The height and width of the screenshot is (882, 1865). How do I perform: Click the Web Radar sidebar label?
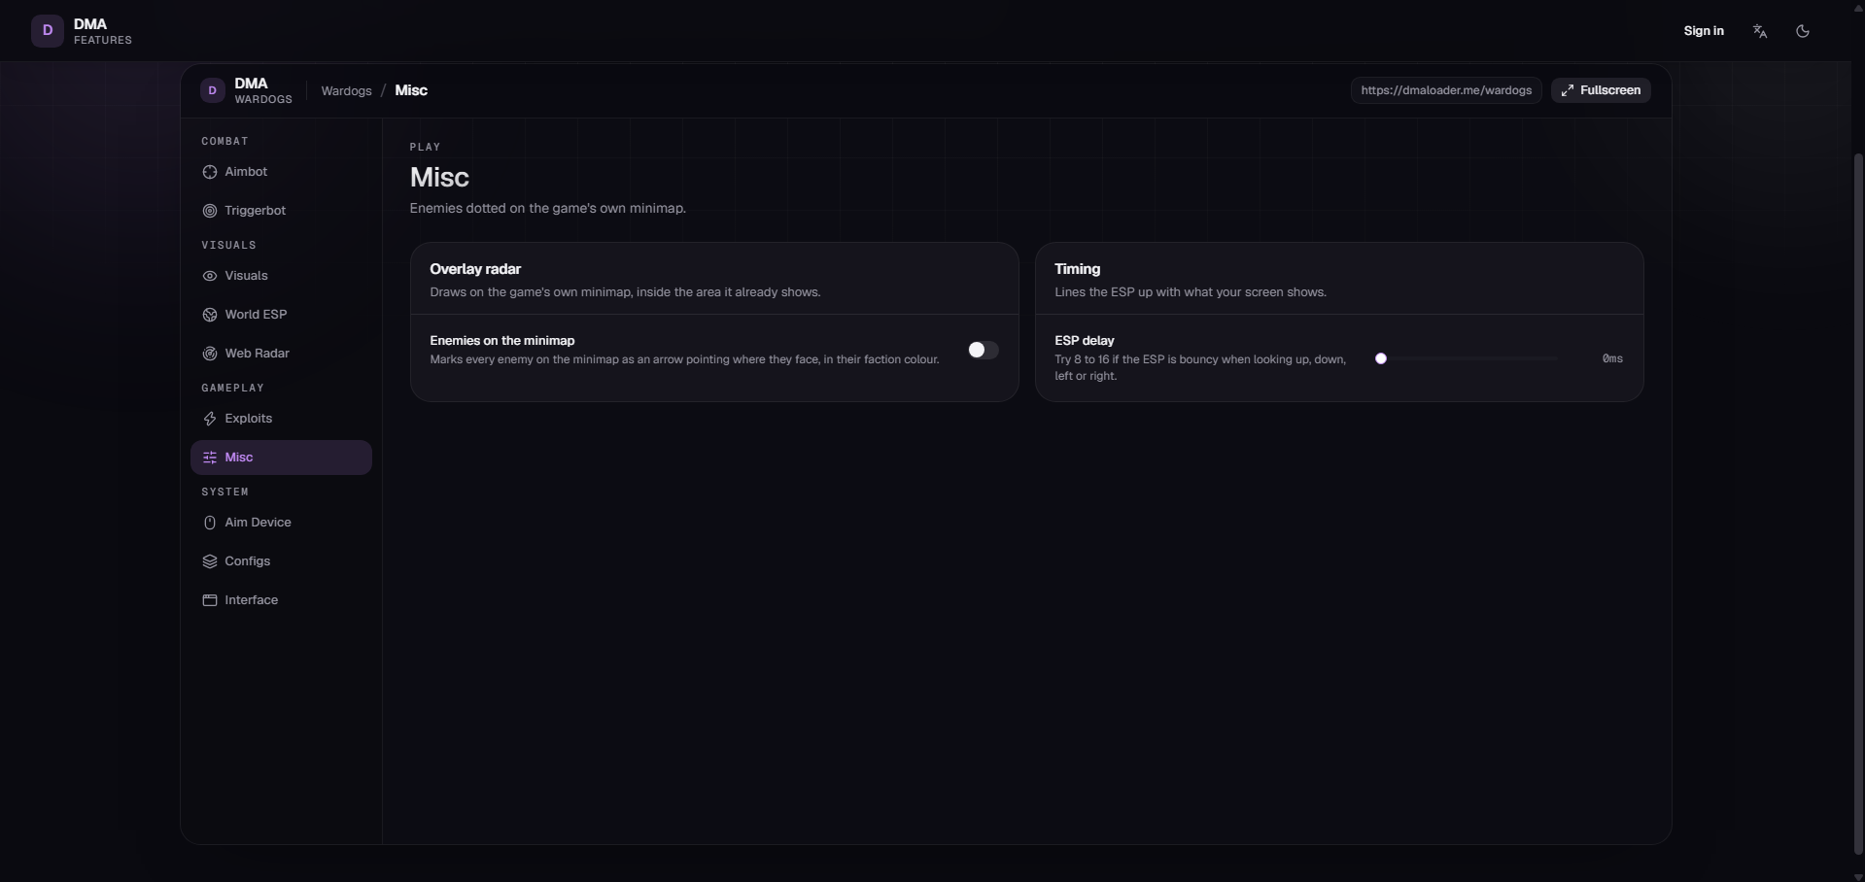click(258, 354)
